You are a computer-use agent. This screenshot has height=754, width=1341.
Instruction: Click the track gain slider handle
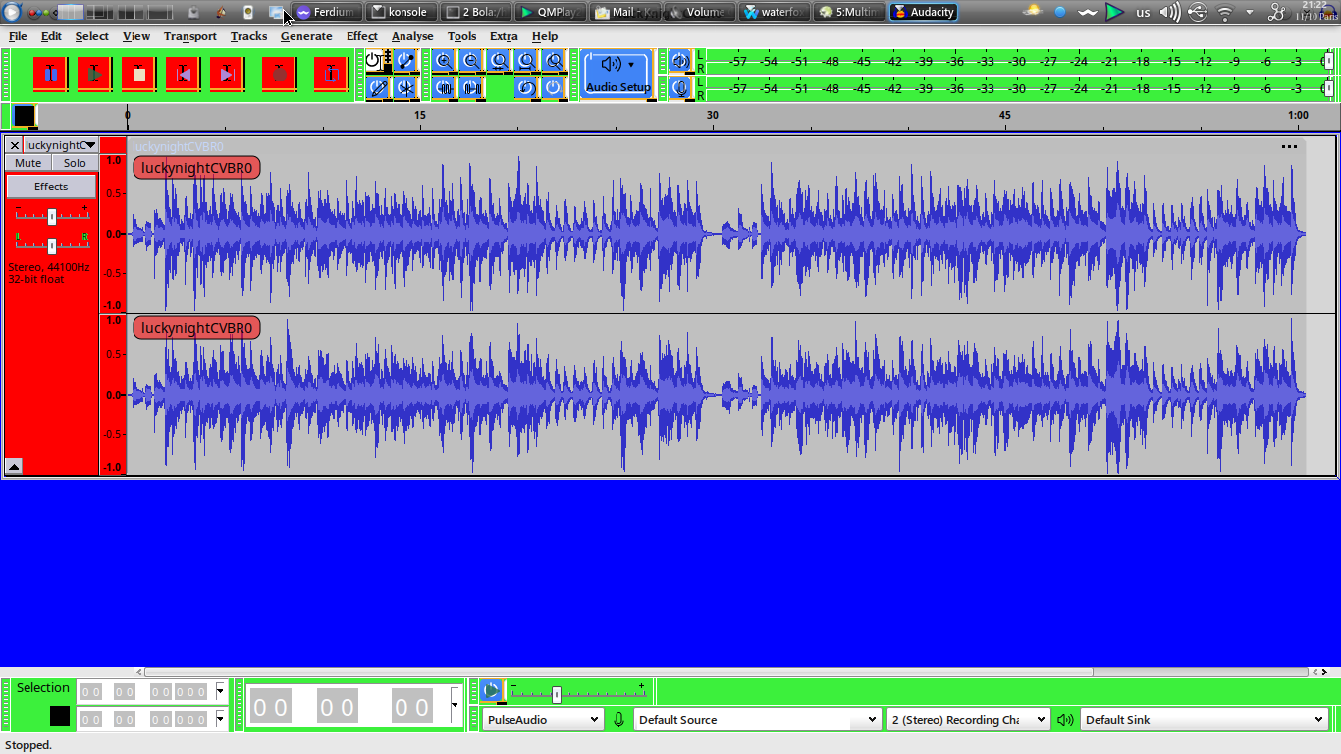tap(52, 216)
